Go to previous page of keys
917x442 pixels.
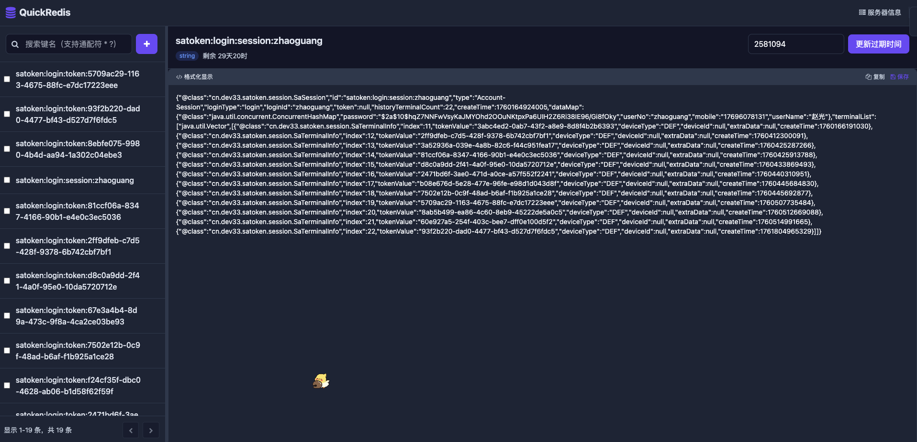(131, 430)
